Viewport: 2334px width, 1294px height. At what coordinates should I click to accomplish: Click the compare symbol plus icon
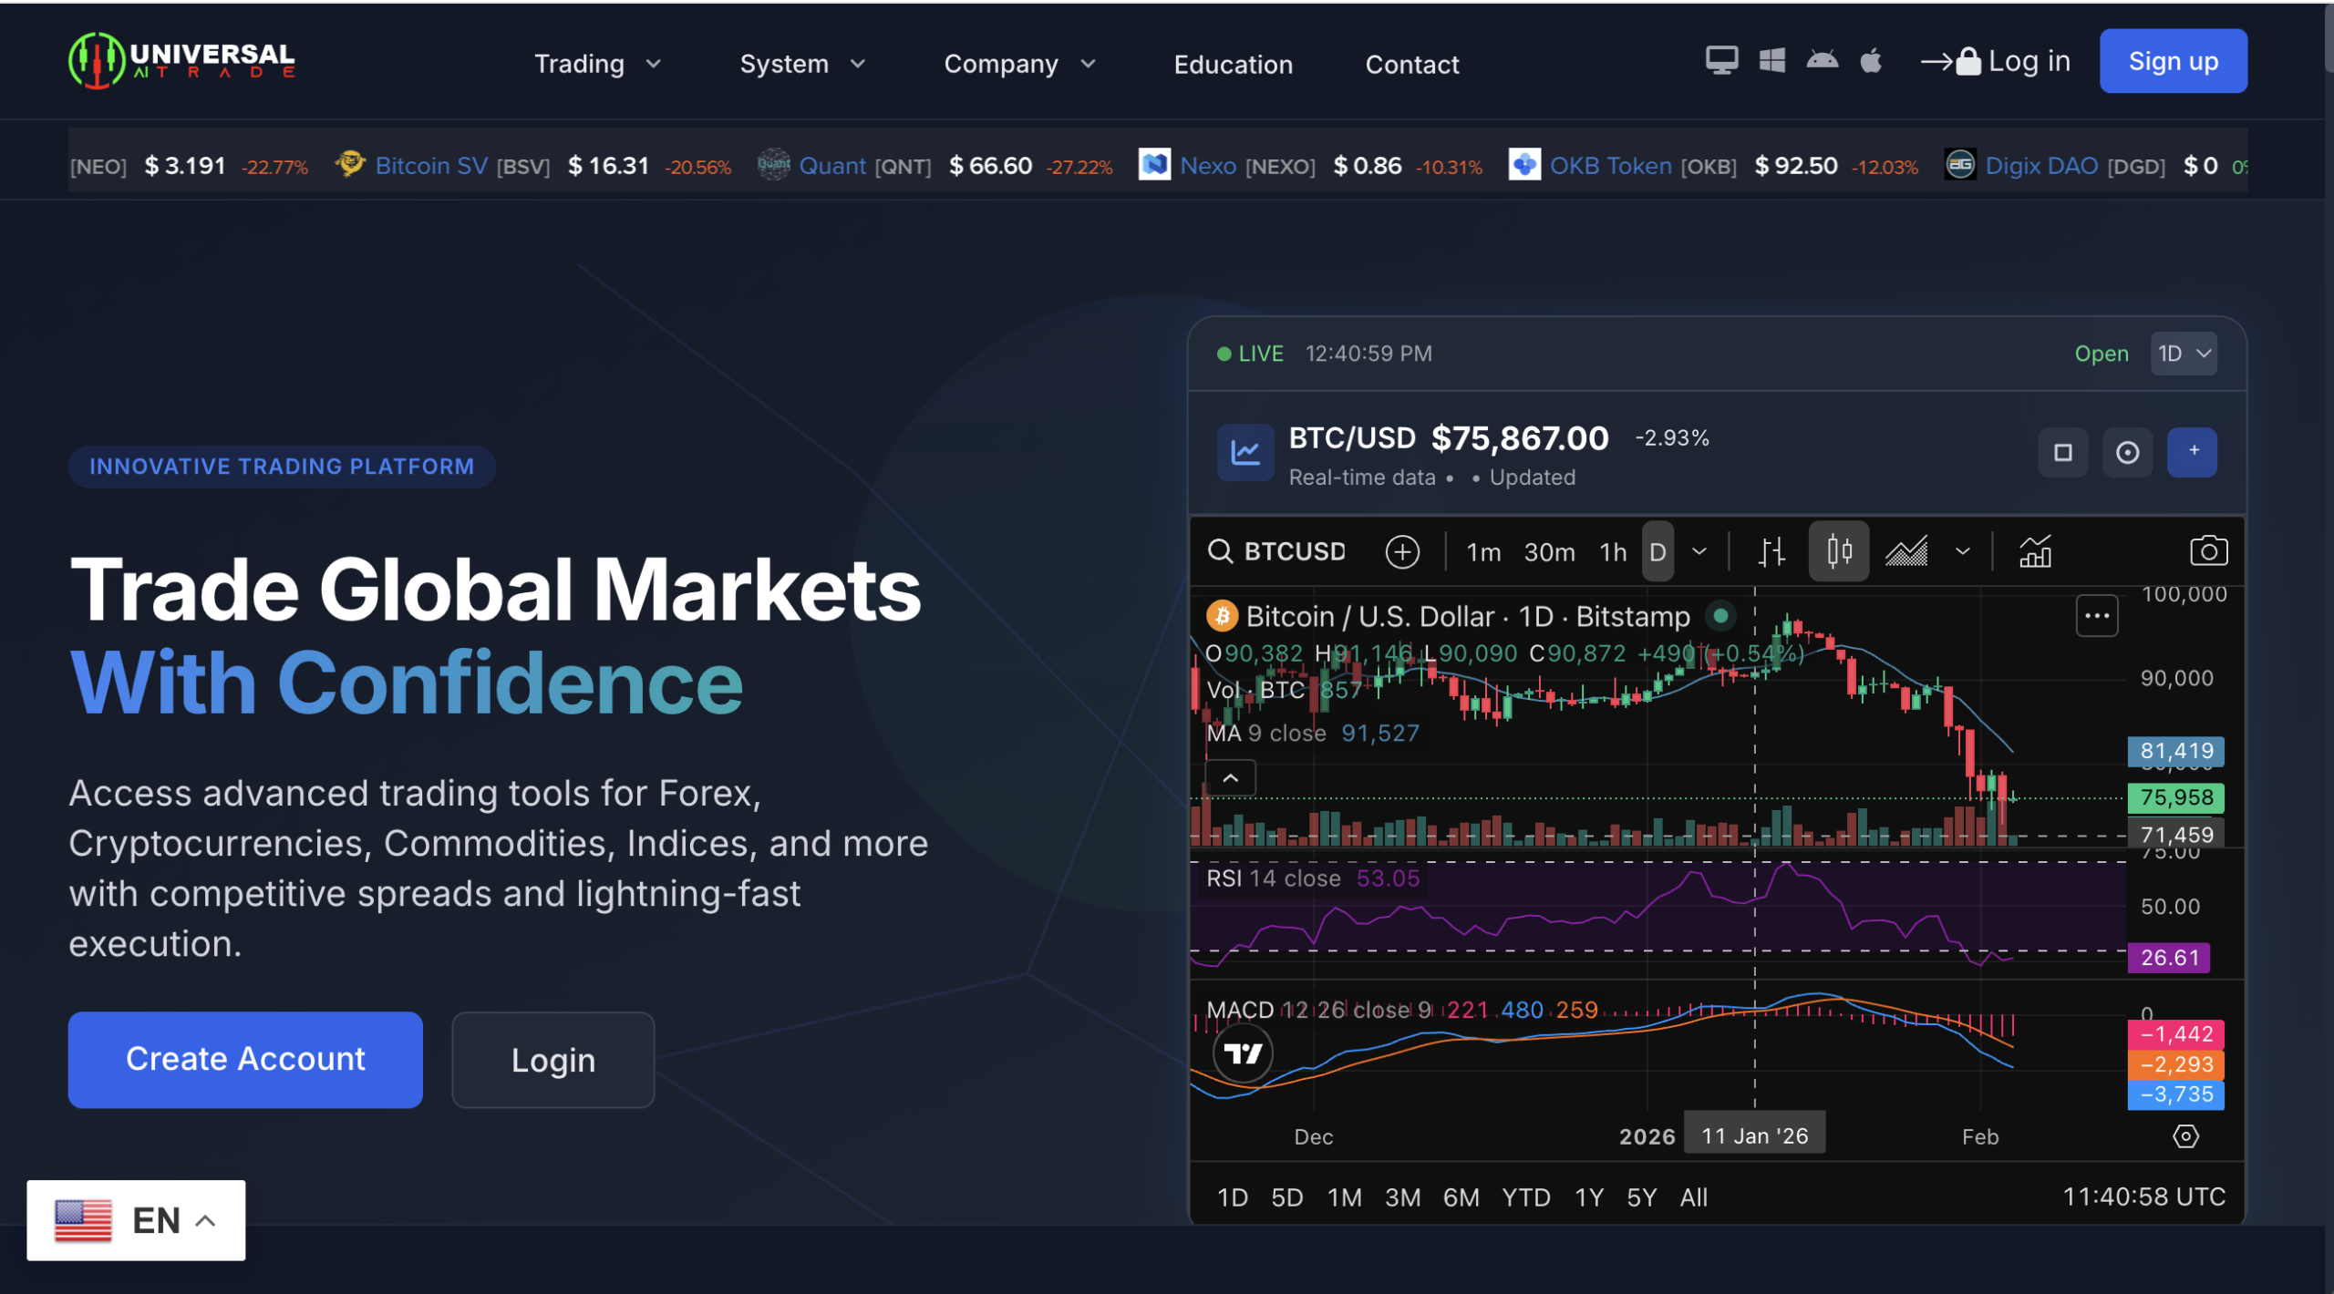pyautogui.click(x=1401, y=551)
